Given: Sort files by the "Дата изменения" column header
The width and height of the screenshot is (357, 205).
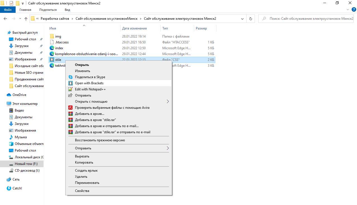Looking at the screenshot, I should pyautogui.click(x=134, y=28).
